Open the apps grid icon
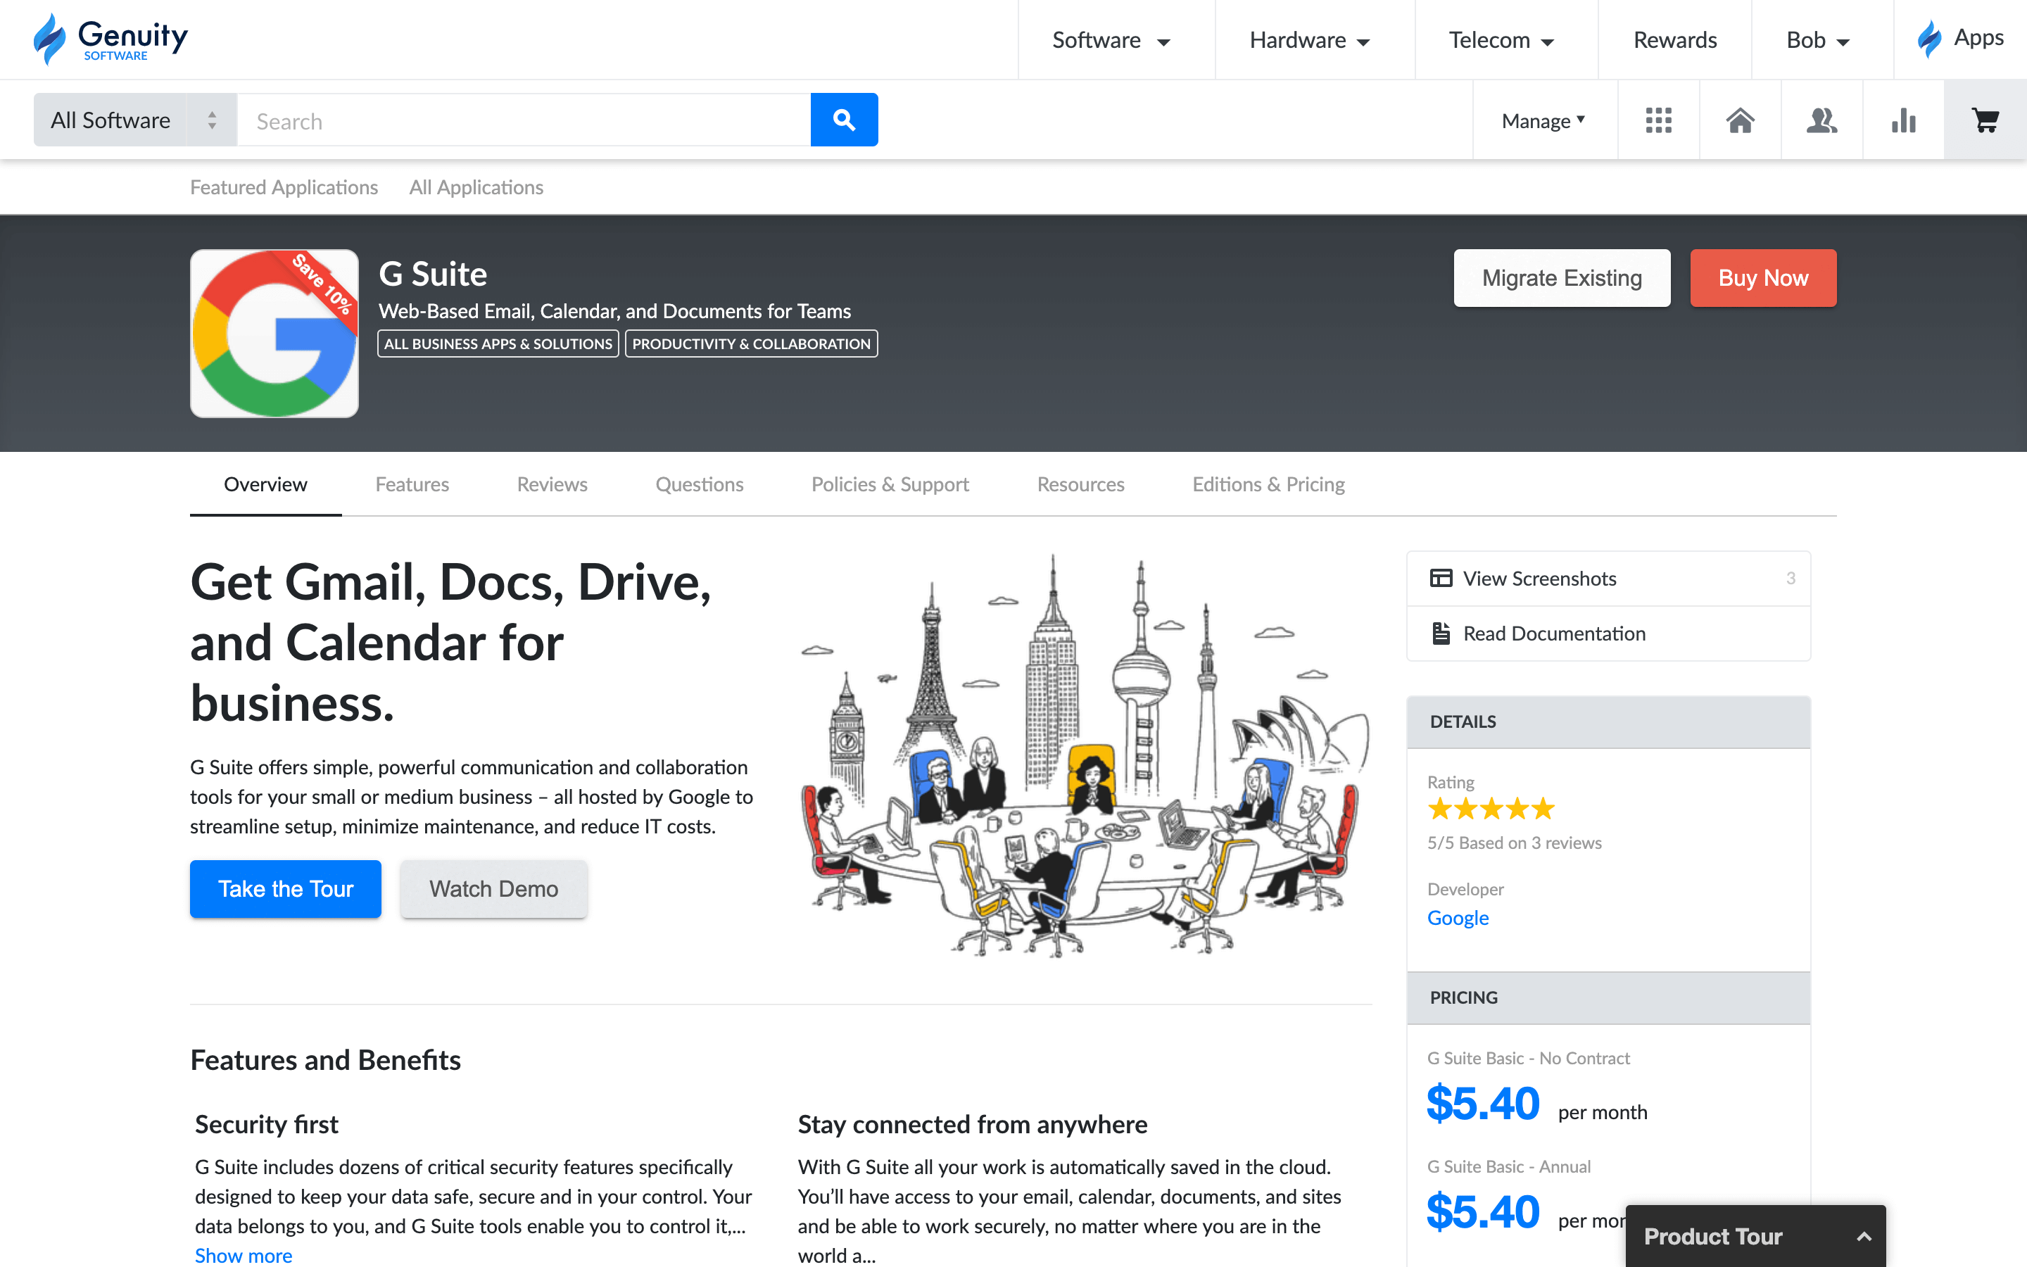 point(1658,120)
